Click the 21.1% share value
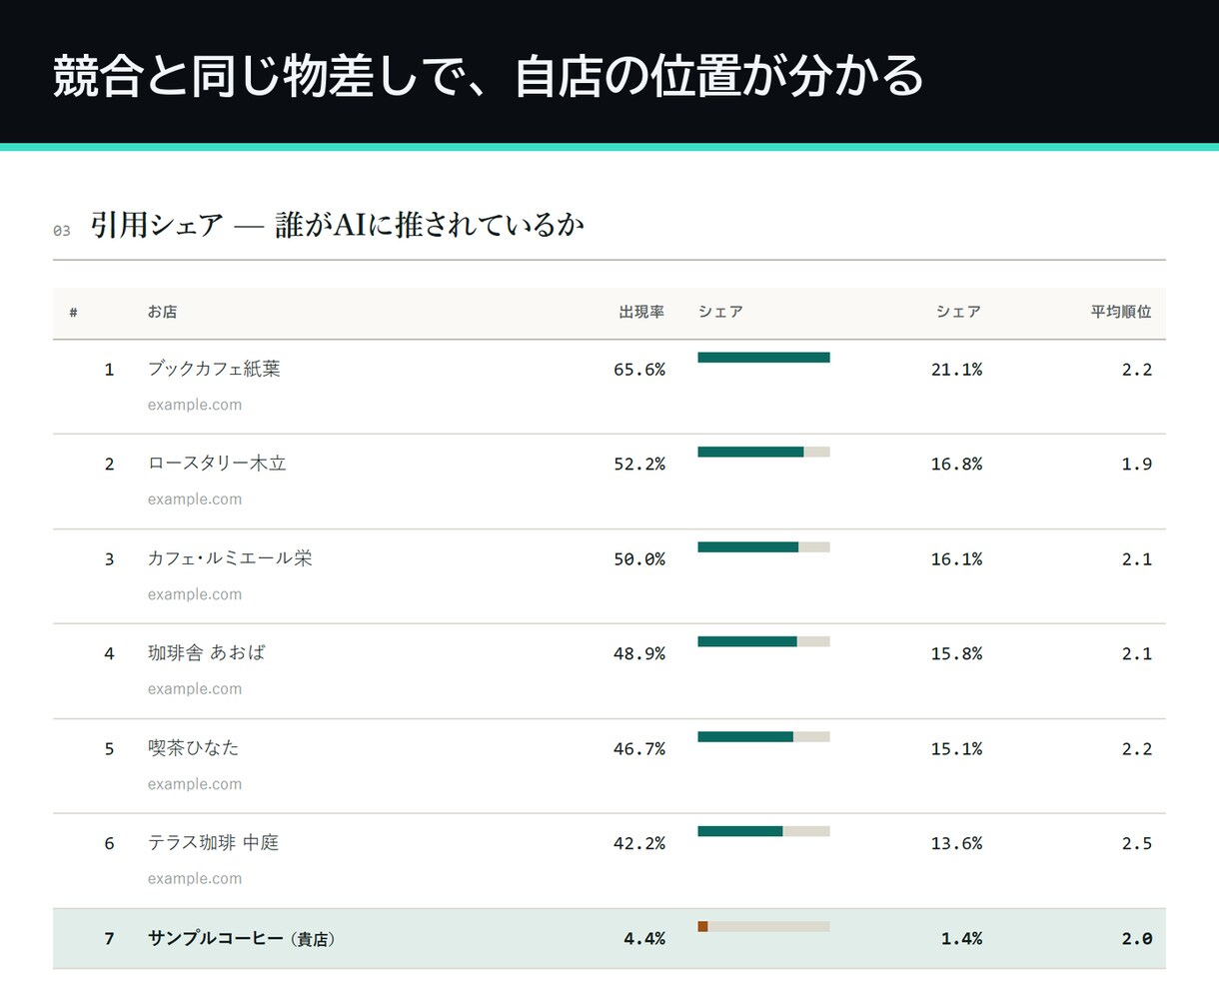Image resolution: width=1219 pixels, height=1007 pixels. tap(956, 370)
